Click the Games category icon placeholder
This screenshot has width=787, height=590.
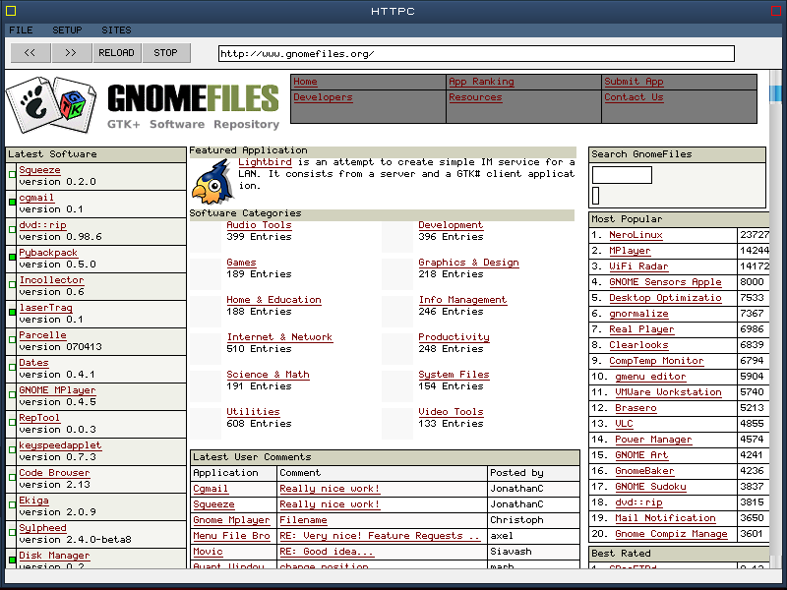click(x=206, y=274)
